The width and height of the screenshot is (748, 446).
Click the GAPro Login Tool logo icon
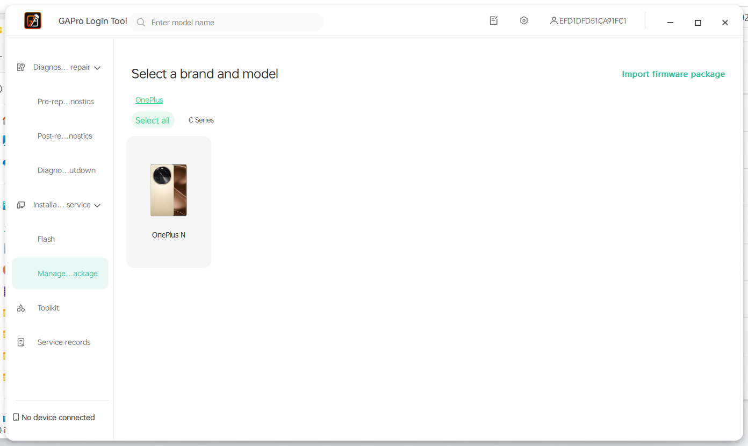tap(33, 21)
